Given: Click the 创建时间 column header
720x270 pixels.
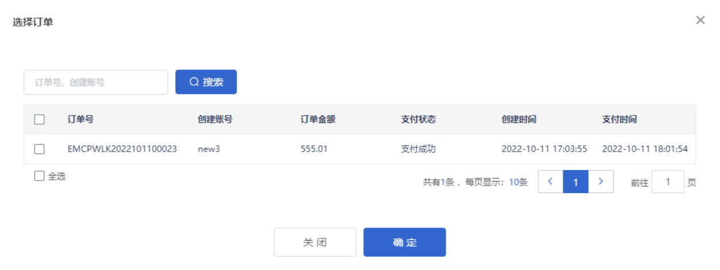Looking at the screenshot, I should [x=519, y=119].
